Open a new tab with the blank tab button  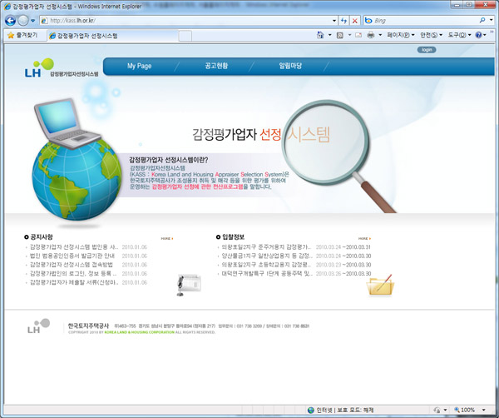(x=185, y=36)
